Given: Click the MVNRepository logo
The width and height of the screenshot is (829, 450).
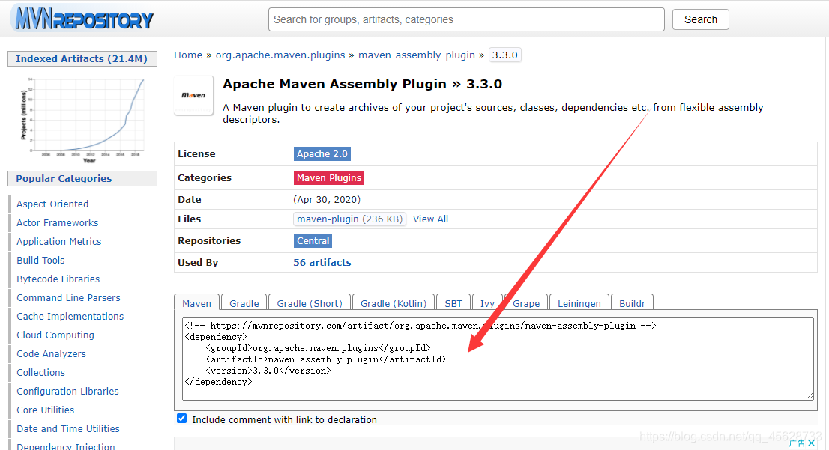Looking at the screenshot, I should 83,19.
